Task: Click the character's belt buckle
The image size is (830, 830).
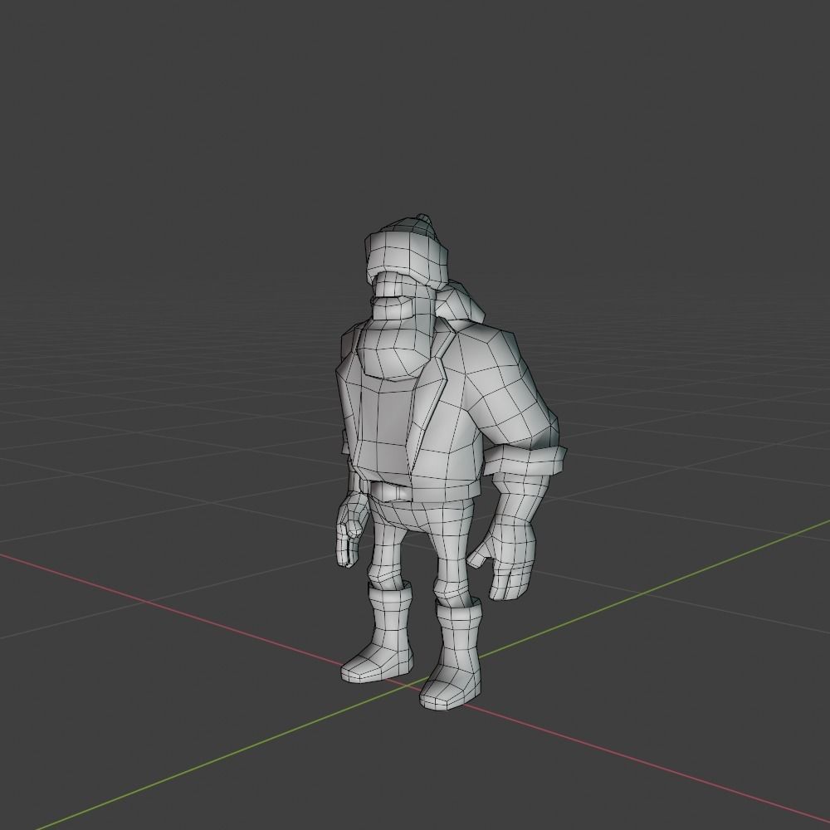Action: coord(393,492)
